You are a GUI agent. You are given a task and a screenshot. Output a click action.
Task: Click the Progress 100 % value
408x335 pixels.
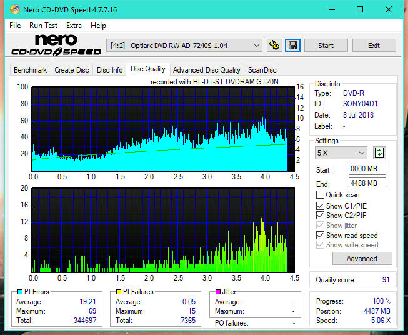click(382, 301)
